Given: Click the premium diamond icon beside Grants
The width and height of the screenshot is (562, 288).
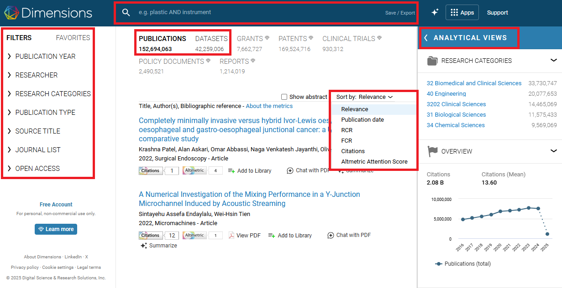Looking at the screenshot, I should (x=267, y=38).
